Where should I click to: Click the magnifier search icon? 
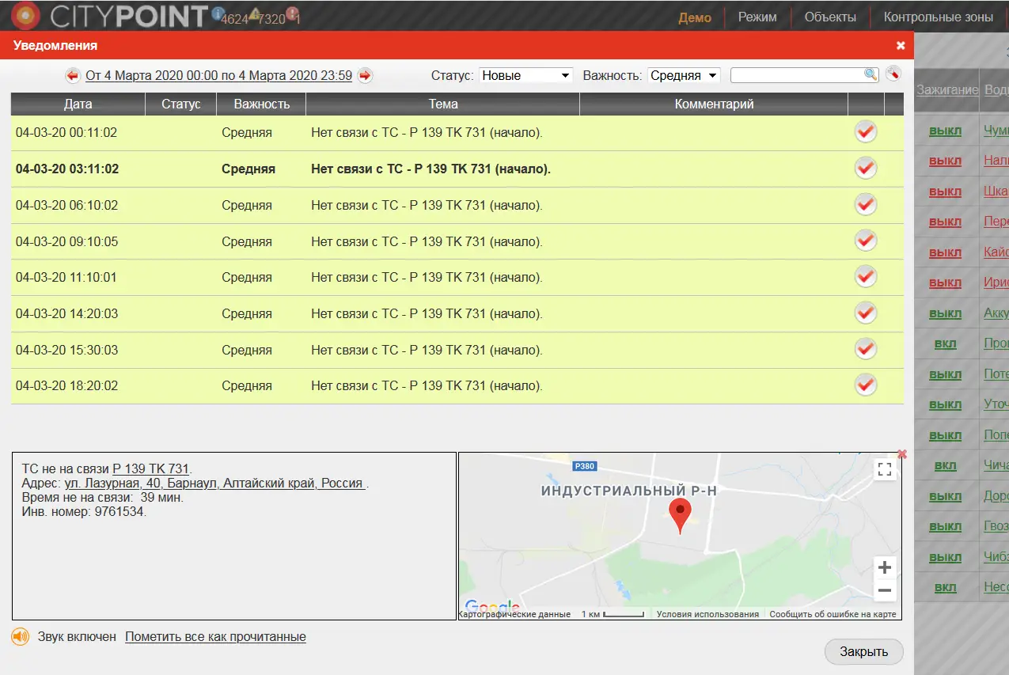tap(871, 74)
